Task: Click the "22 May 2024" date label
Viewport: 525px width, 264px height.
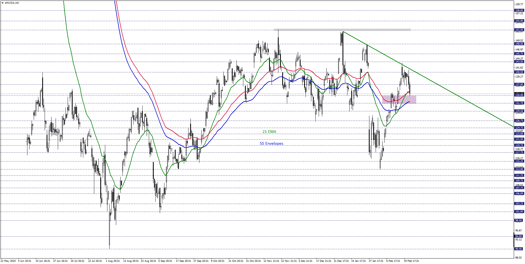Action: tap(8, 261)
